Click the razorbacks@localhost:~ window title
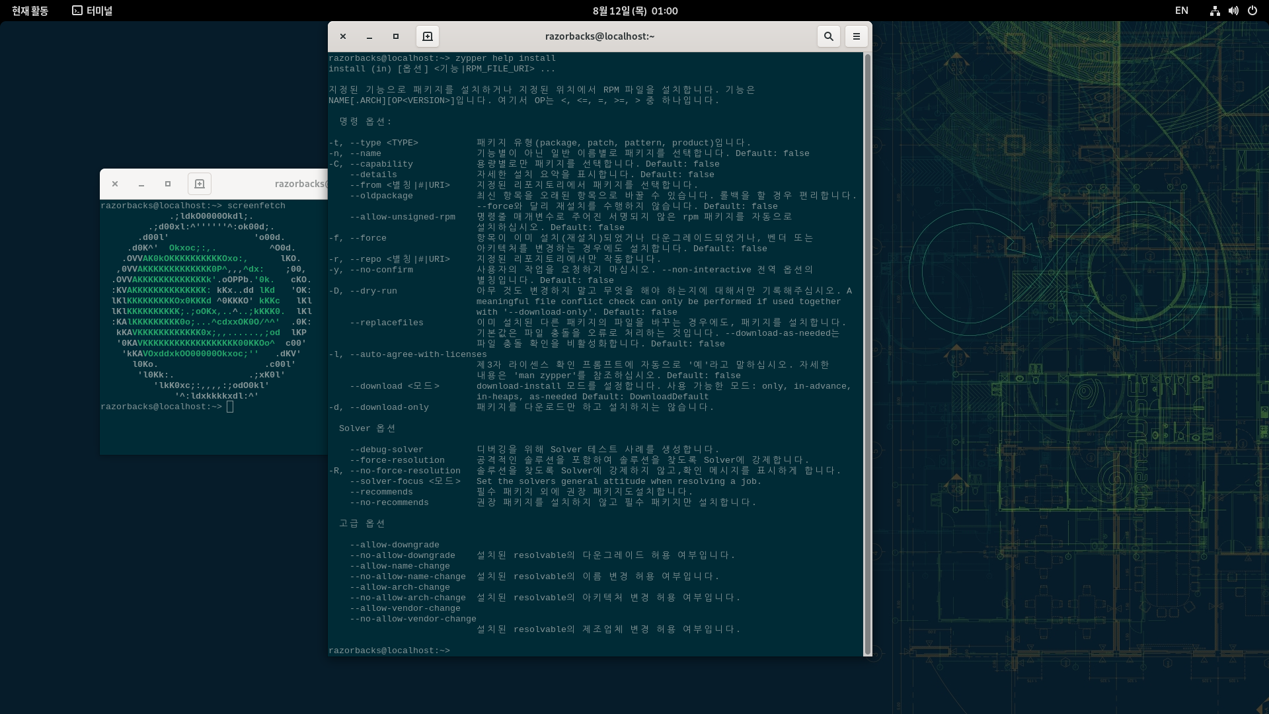The height and width of the screenshot is (714, 1269). pyautogui.click(x=599, y=36)
